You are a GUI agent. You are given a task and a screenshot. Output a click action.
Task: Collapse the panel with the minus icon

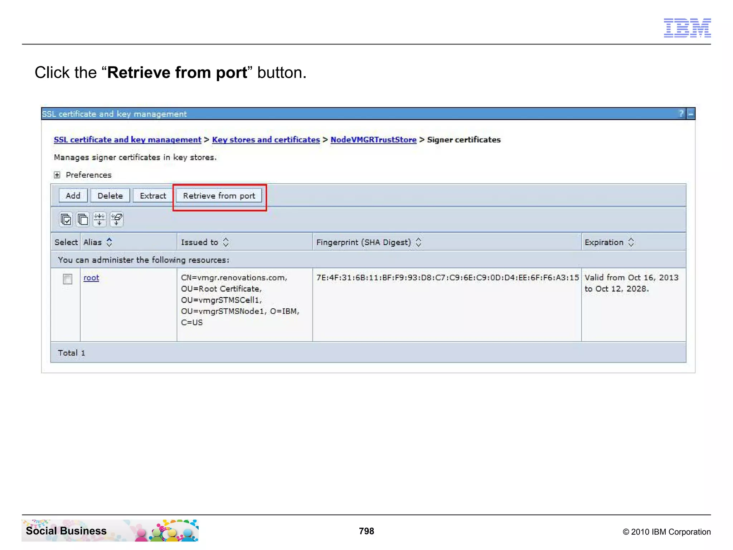click(x=691, y=114)
